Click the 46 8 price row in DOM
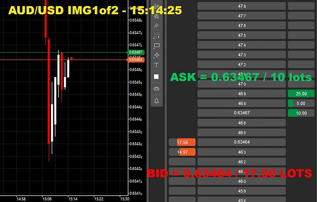 [x=241, y=104]
